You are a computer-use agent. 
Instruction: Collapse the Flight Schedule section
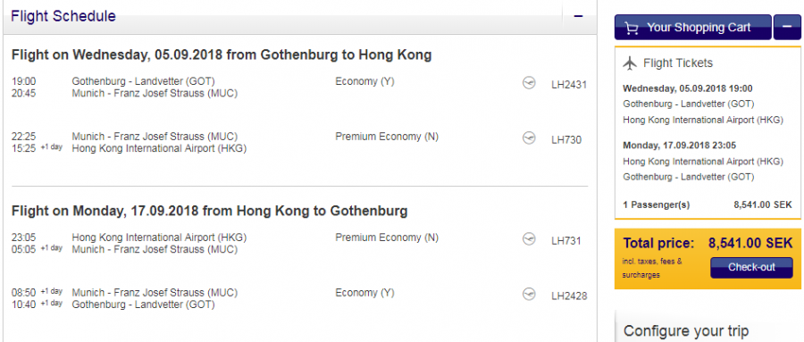point(578,16)
